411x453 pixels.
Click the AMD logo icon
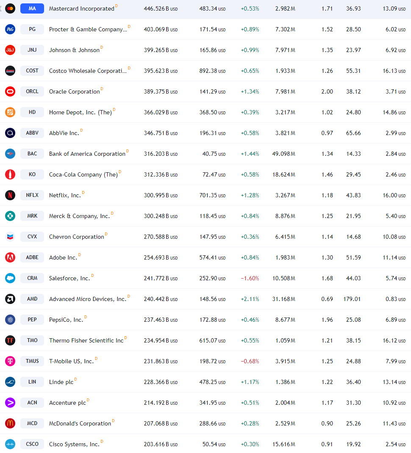point(10,299)
